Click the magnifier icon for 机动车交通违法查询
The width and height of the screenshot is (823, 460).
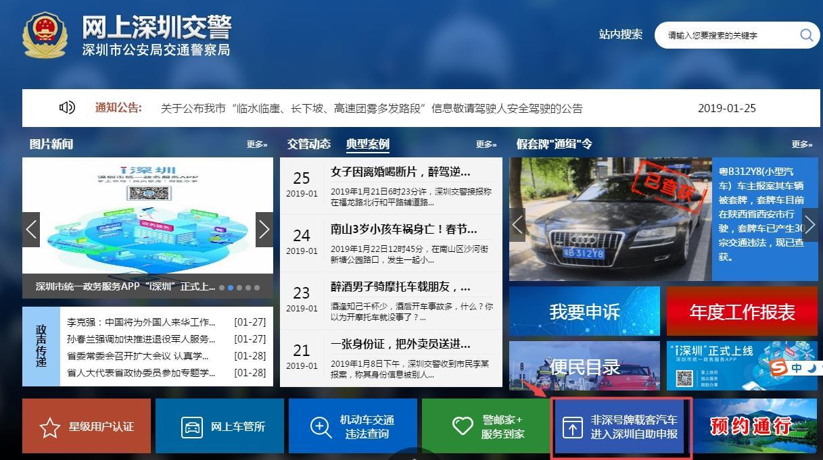click(x=321, y=427)
